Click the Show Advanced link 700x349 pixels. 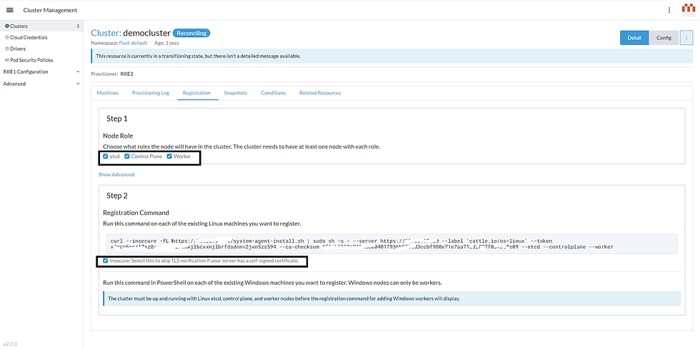(x=116, y=174)
